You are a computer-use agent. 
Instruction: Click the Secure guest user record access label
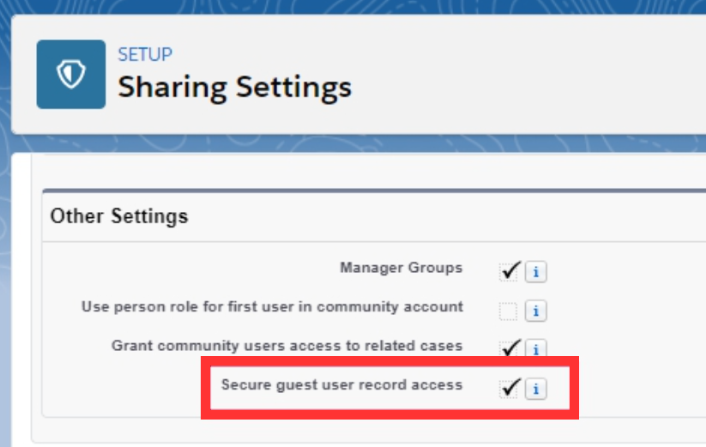[x=341, y=384]
